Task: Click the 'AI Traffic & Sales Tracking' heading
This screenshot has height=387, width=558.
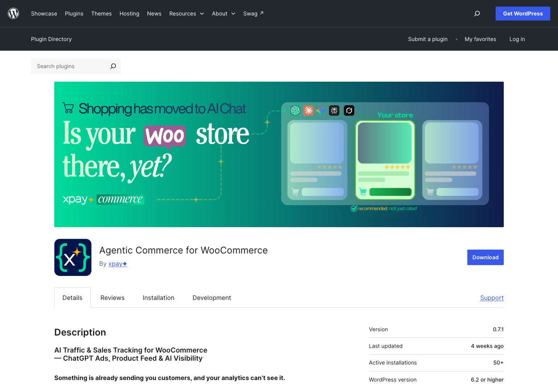Action: (131, 354)
